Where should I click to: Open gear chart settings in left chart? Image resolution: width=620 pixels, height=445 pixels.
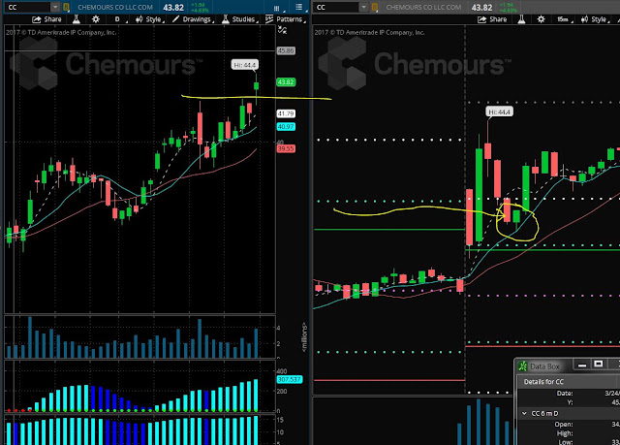pyautogui.click(x=96, y=19)
